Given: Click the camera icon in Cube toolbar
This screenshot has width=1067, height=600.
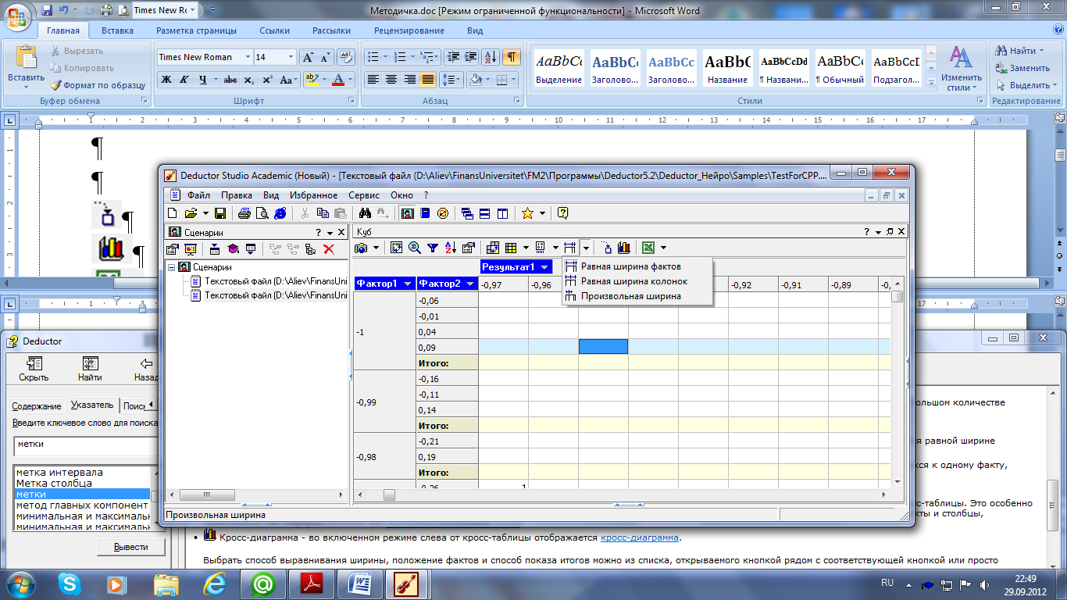Looking at the screenshot, I should point(362,248).
